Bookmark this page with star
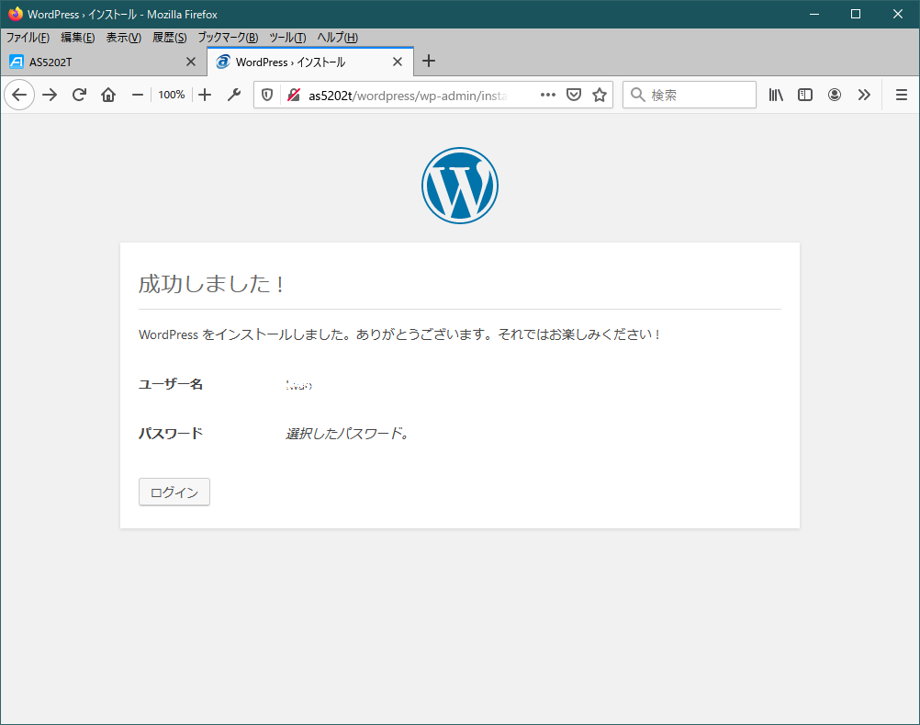Screen dimensions: 920x725 [x=599, y=95]
